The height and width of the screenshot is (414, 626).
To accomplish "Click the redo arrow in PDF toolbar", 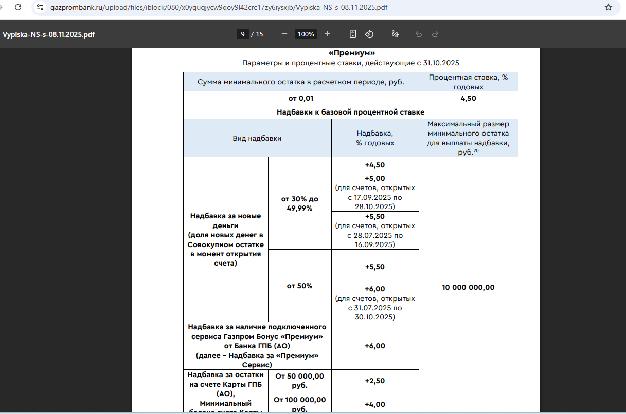I will click(435, 34).
